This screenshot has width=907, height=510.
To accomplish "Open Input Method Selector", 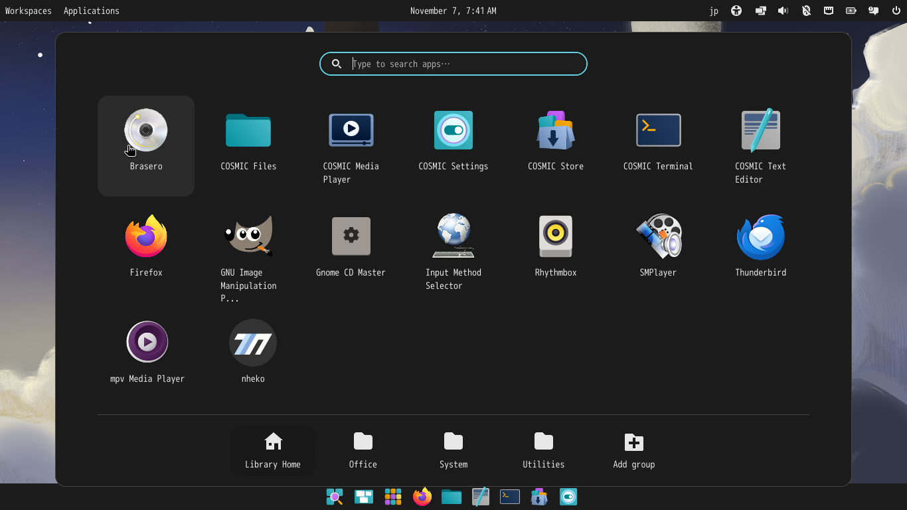I will tap(453, 236).
